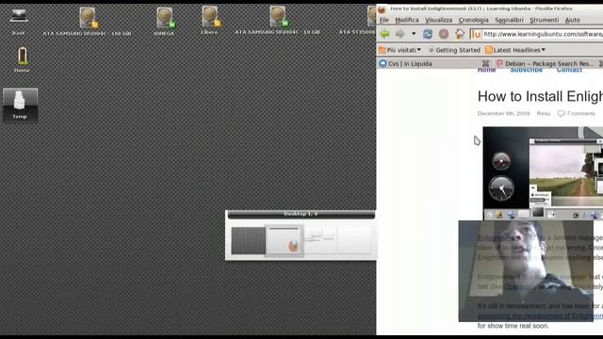This screenshot has height=339, width=603.
Task: Click the author name 'Resu'
Action: (544, 113)
